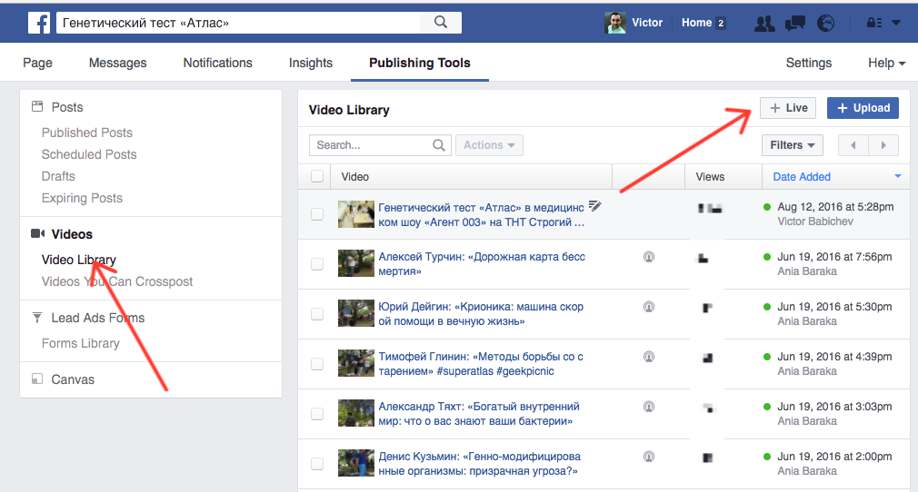This screenshot has height=492, width=918.
Task: Open the Actions dropdown
Action: pos(489,145)
